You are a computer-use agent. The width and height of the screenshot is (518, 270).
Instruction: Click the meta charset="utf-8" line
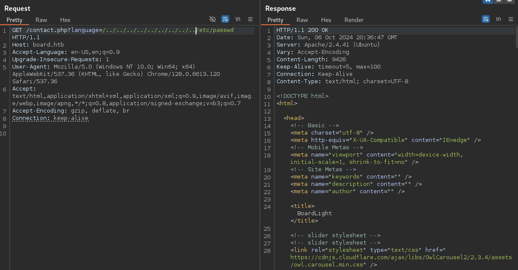(332, 133)
